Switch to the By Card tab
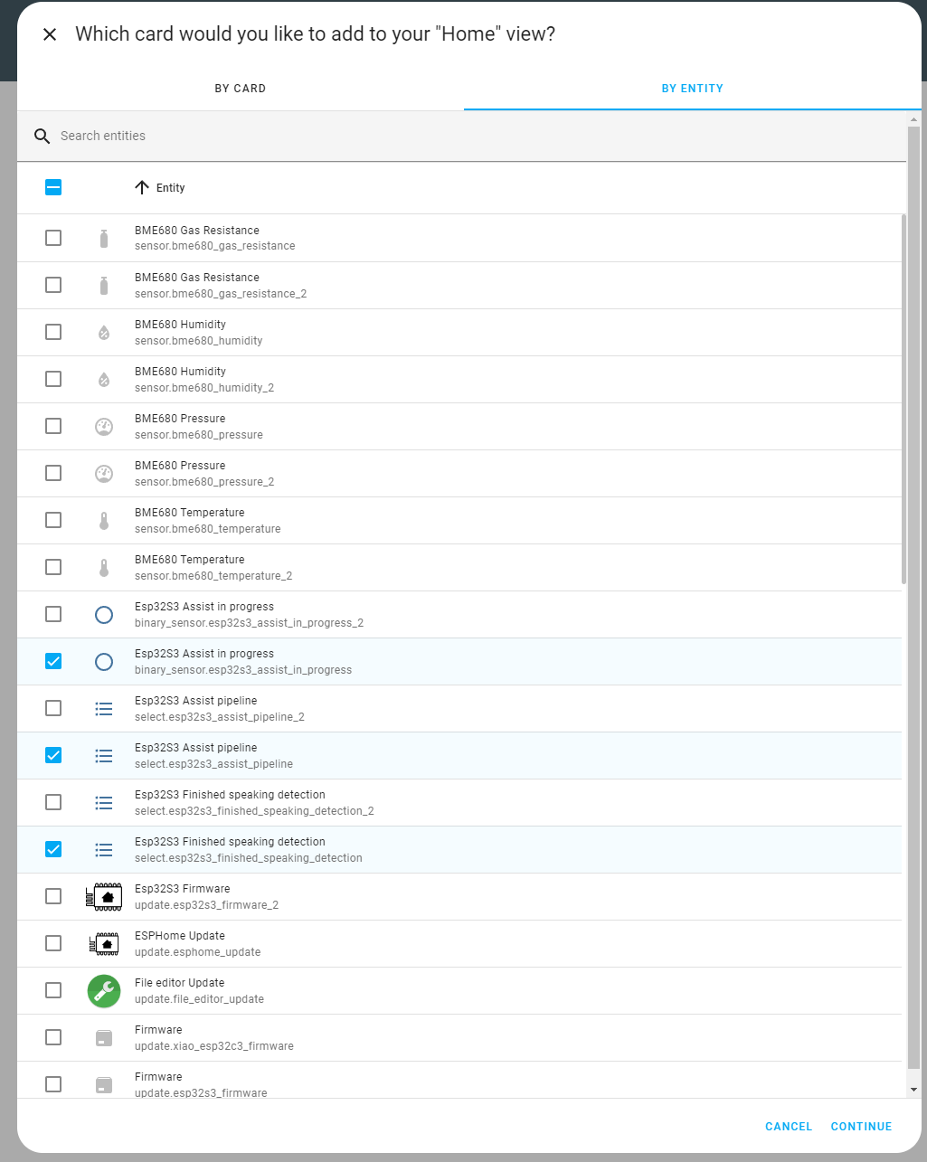This screenshot has width=927, height=1162. click(x=241, y=89)
